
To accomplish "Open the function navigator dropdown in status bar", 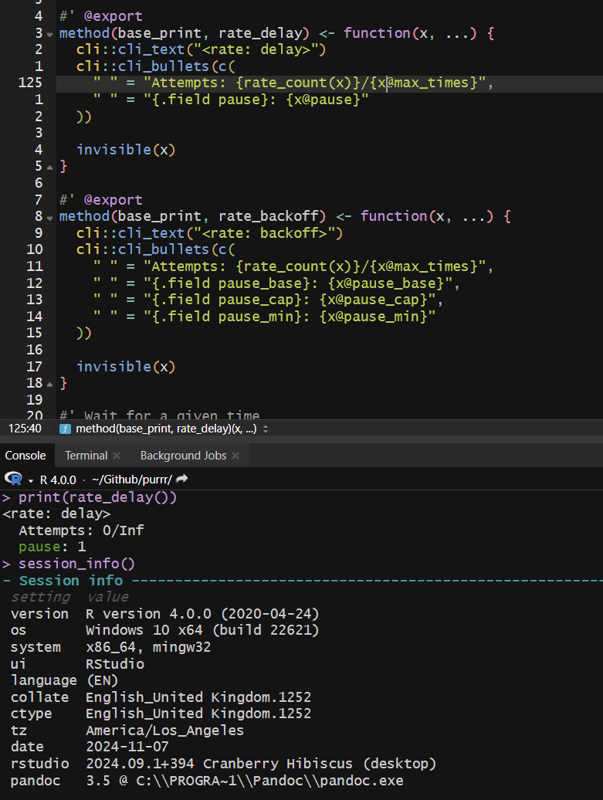I will pos(266,429).
